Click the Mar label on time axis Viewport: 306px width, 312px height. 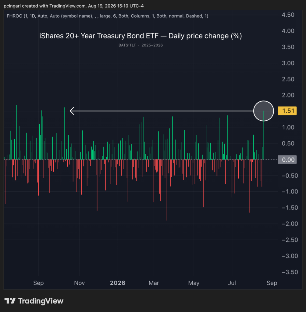point(154,283)
